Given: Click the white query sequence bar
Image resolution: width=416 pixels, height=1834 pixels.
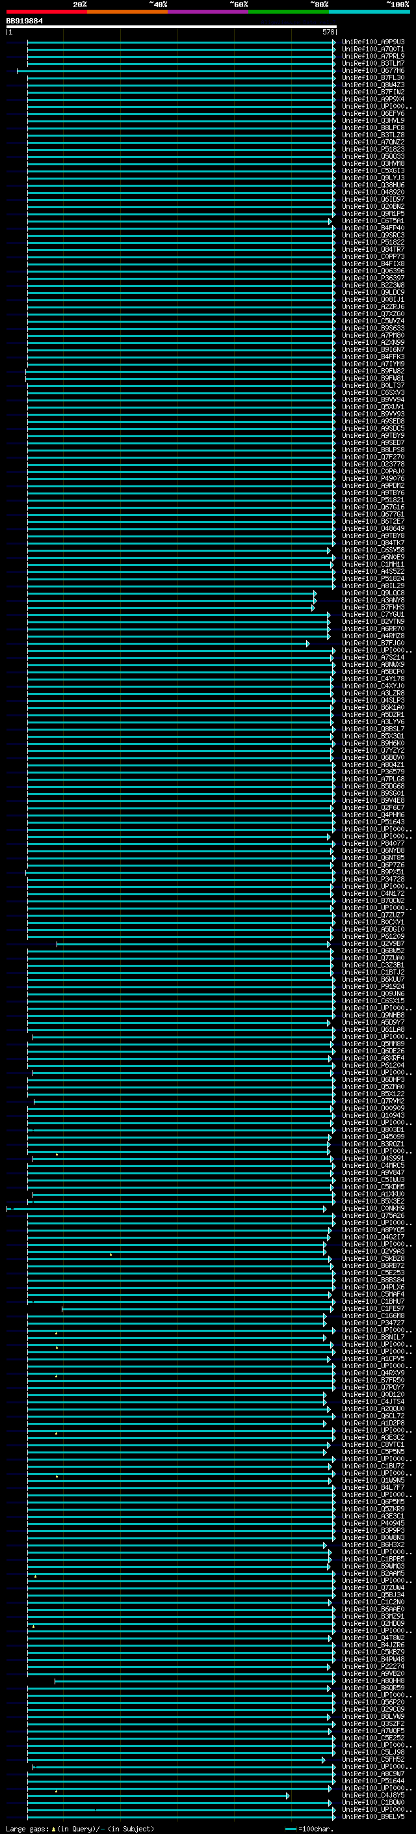Looking at the screenshot, I should (x=172, y=26).
